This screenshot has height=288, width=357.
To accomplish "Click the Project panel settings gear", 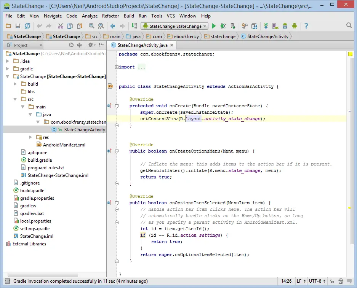I will [91, 45].
